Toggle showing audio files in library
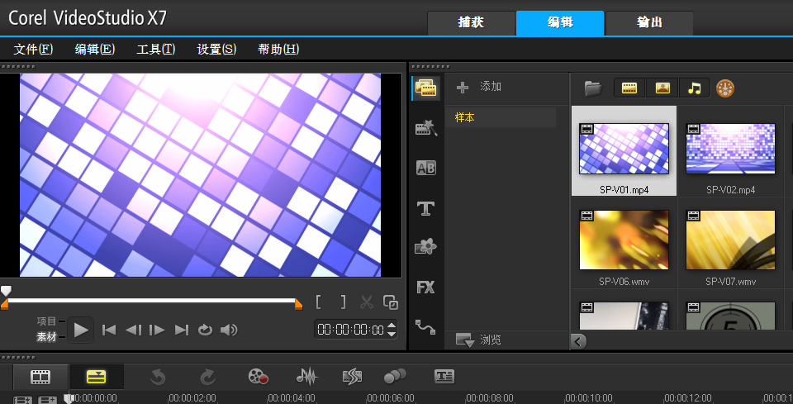Viewport: 793px width, 404px height. click(695, 88)
